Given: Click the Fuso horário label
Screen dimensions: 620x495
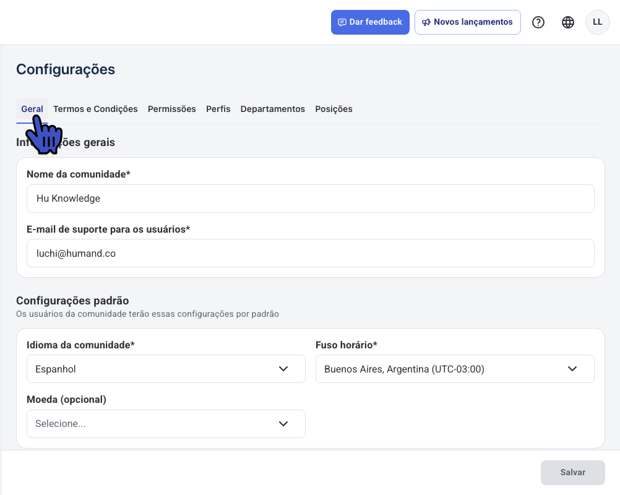Looking at the screenshot, I should 347,345.
